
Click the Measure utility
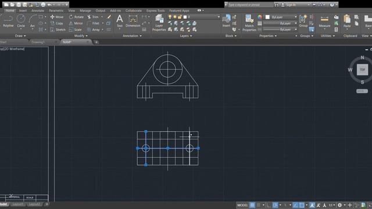[324, 21]
